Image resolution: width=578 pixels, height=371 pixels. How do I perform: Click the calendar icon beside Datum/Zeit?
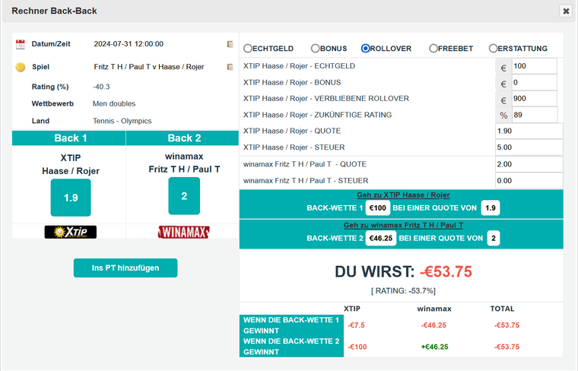coord(21,45)
